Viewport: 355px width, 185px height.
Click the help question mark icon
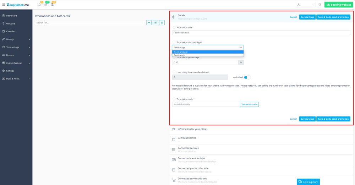pos(320,5)
